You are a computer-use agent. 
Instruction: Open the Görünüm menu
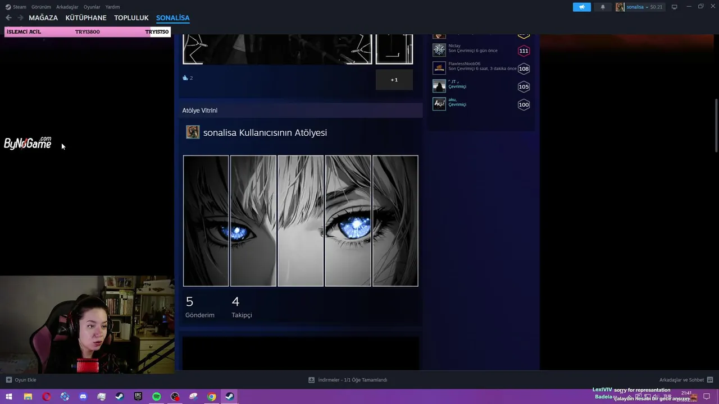click(x=41, y=7)
